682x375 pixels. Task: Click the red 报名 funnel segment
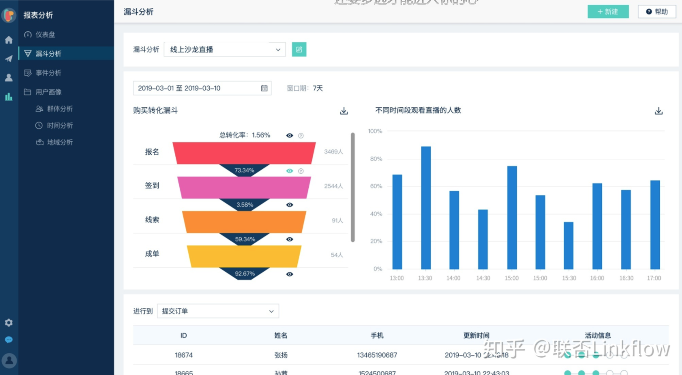(x=244, y=153)
